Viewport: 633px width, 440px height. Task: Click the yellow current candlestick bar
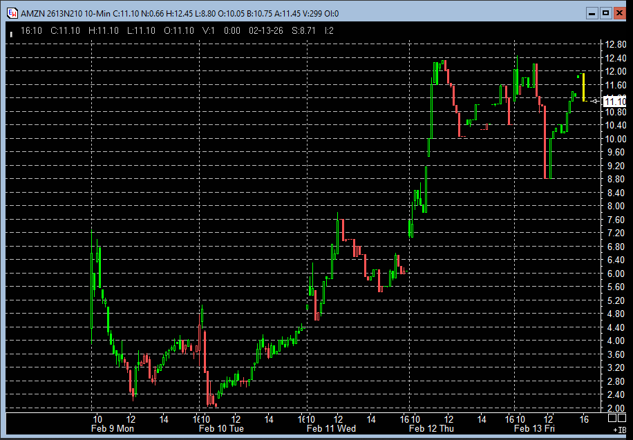point(584,87)
